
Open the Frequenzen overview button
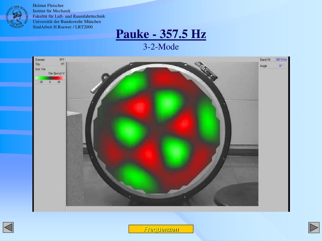pyautogui.click(x=161, y=229)
